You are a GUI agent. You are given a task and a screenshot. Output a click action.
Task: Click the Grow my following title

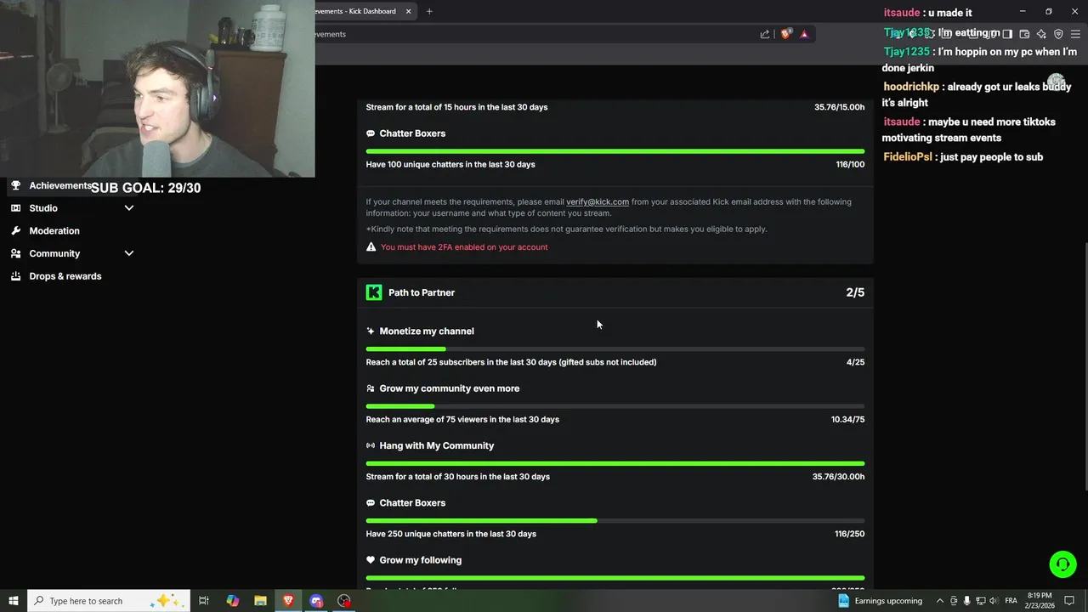[421, 560]
